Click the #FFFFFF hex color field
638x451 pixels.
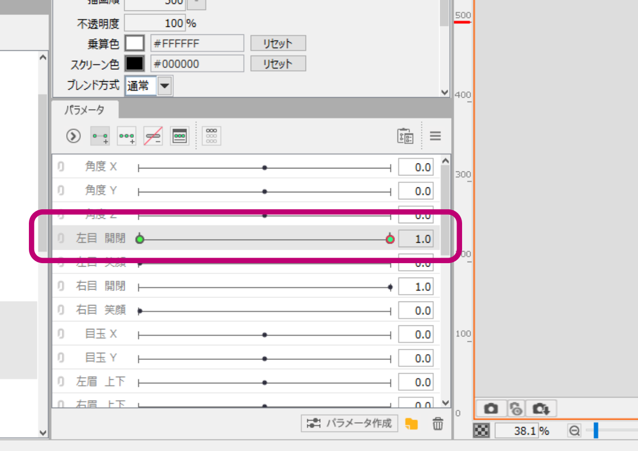click(197, 43)
